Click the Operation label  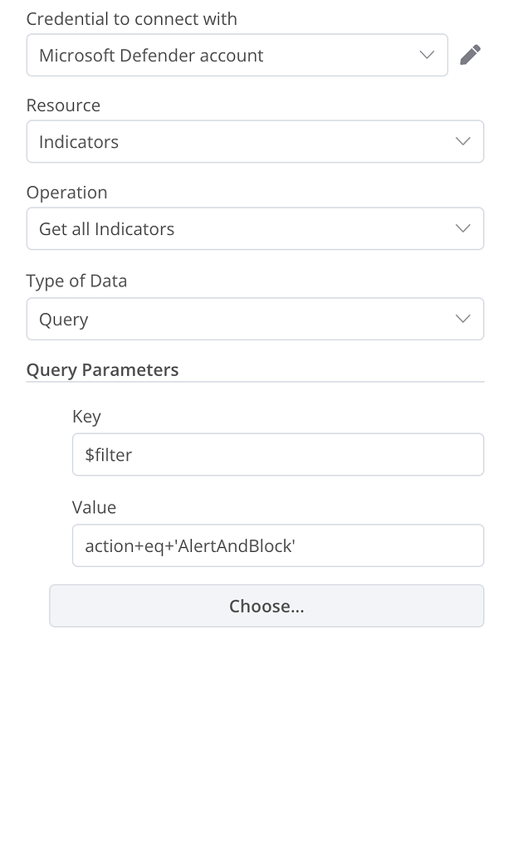(67, 192)
